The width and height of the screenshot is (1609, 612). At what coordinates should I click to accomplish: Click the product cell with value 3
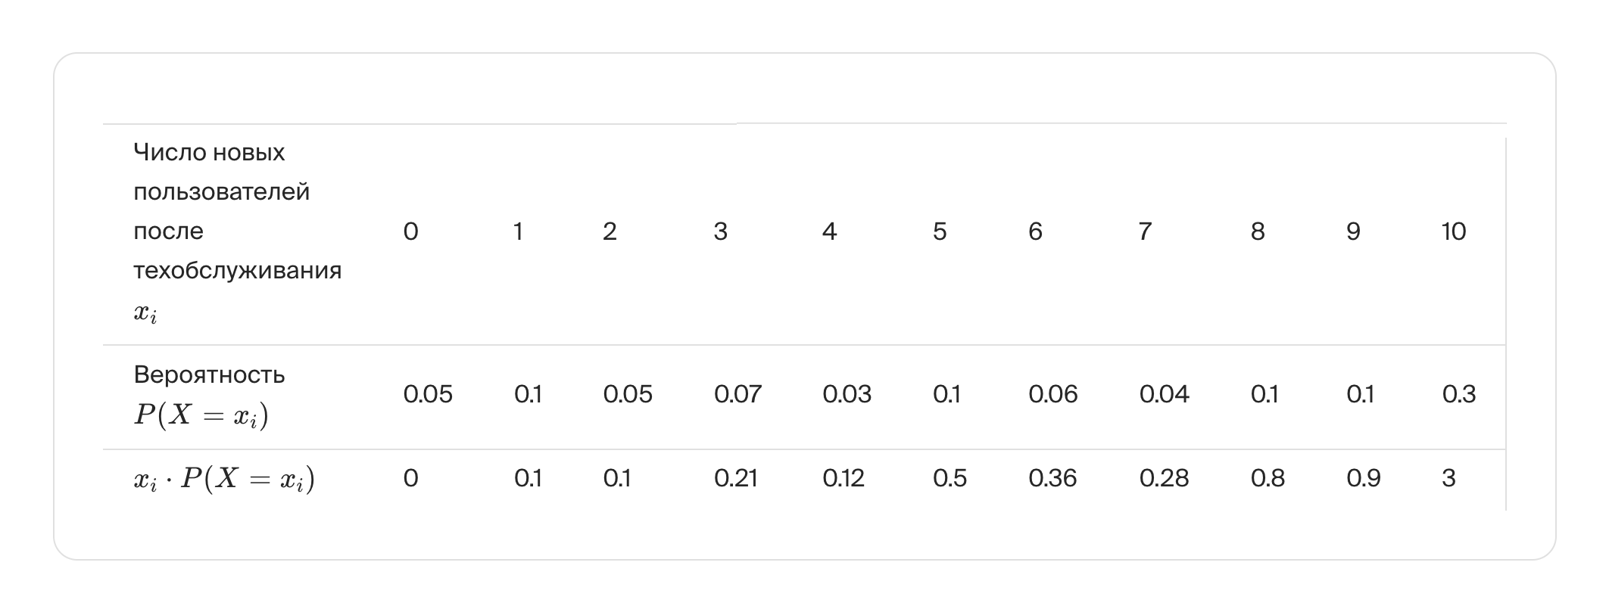1448,478
